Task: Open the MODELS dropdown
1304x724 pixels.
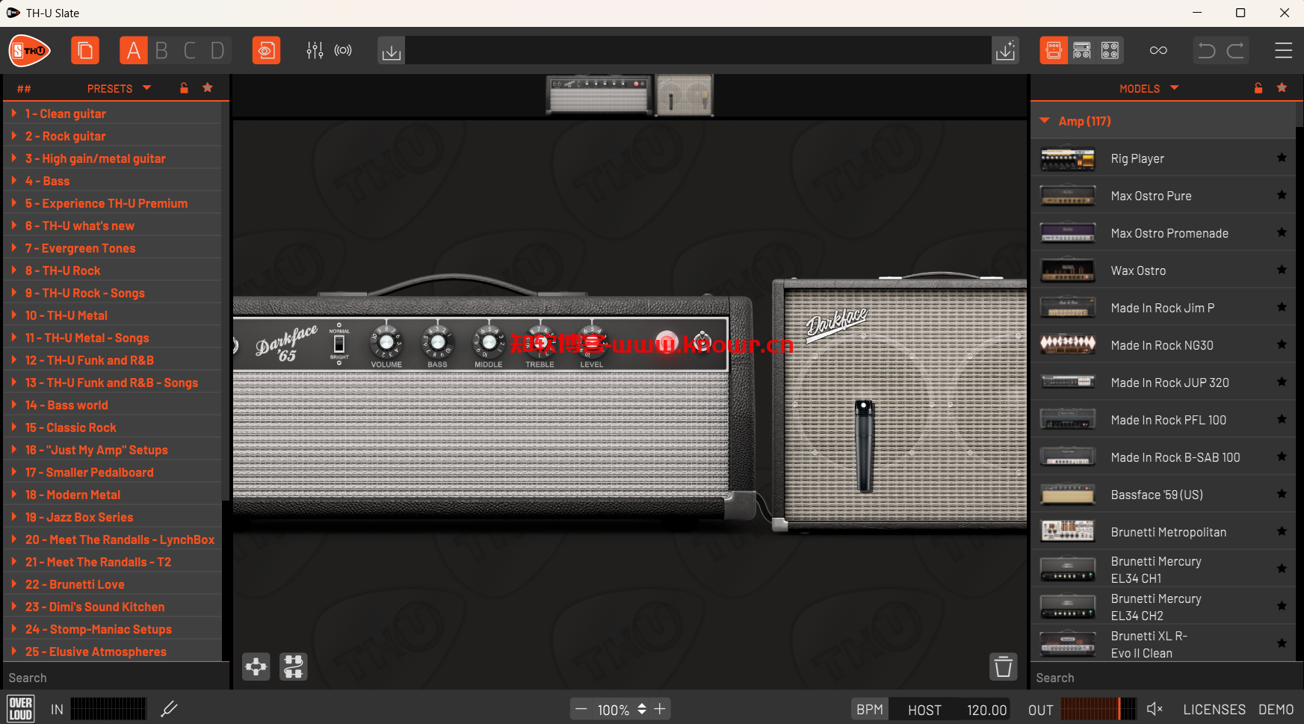Action: [x=1149, y=88]
